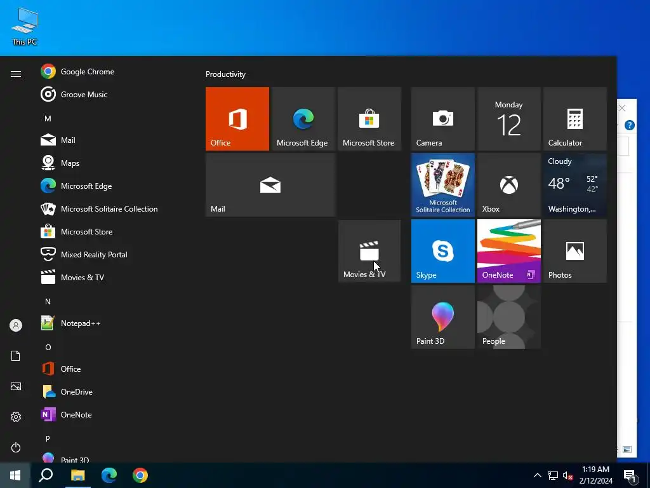Click the Windows Start button
650x488 pixels.
[15, 475]
